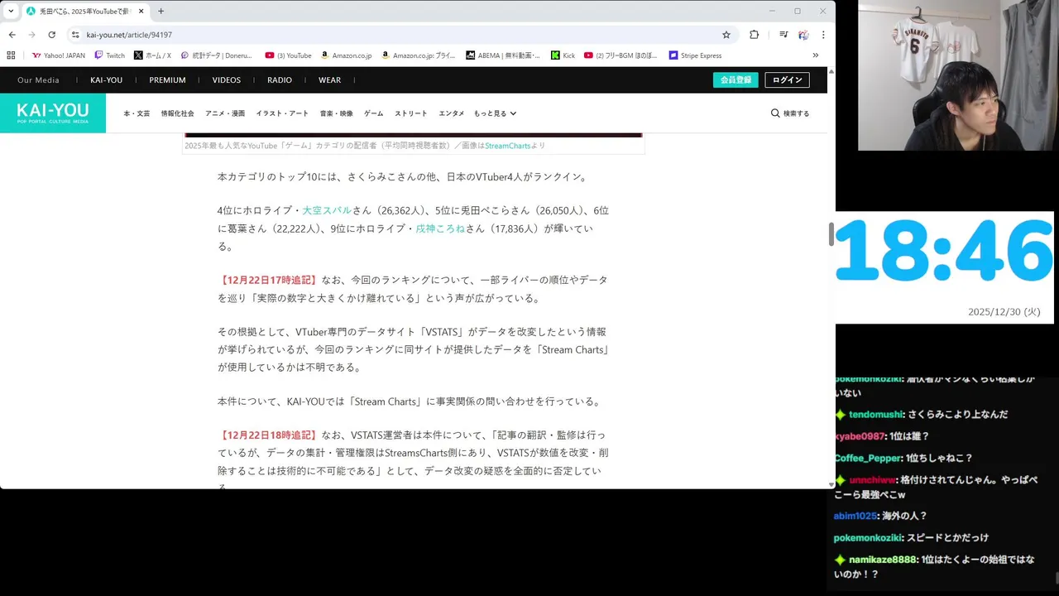
Task: Click the scroll-down arrow of the page
Action: point(831,484)
